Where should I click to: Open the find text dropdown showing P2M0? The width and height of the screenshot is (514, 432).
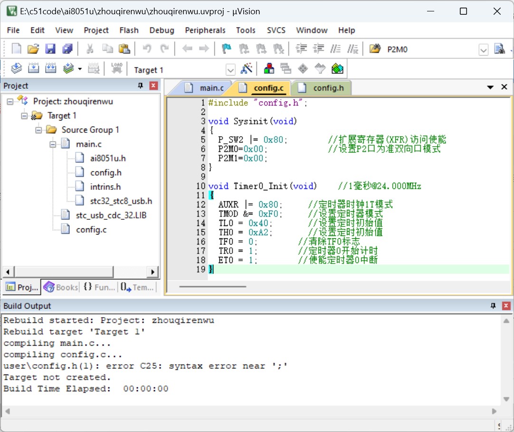click(x=483, y=50)
